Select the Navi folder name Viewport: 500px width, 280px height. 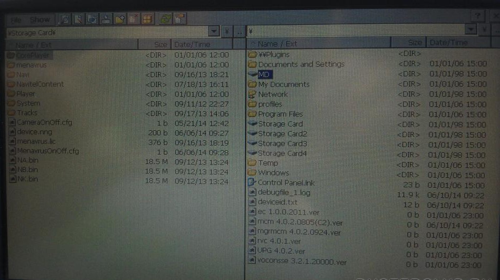pyautogui.click(x=23, y=74)
